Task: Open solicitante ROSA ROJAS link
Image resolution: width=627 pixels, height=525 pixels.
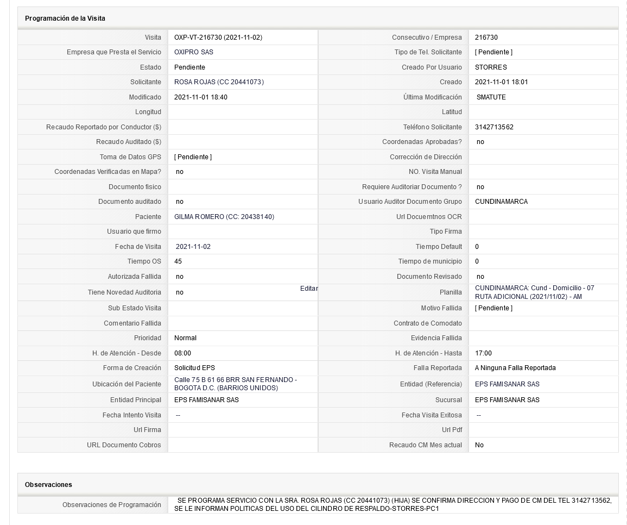Action: [219, 82]
